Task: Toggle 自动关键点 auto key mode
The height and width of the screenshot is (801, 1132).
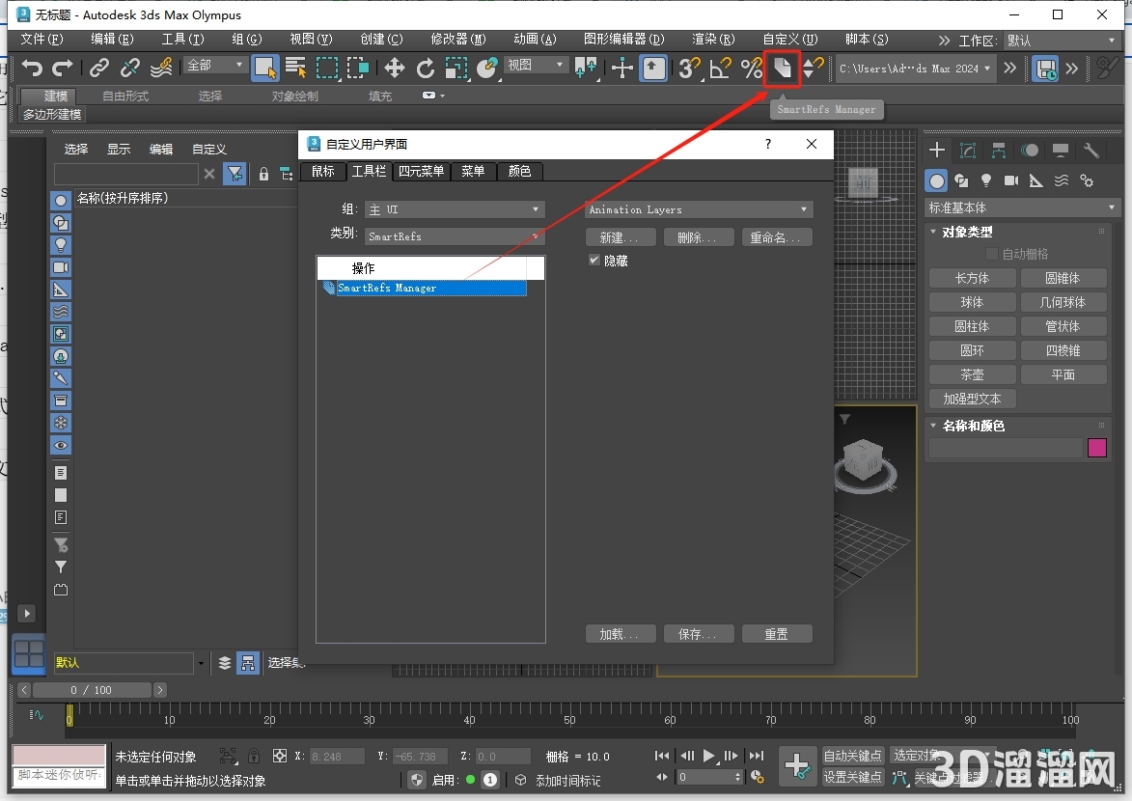Action: [852, 756]
